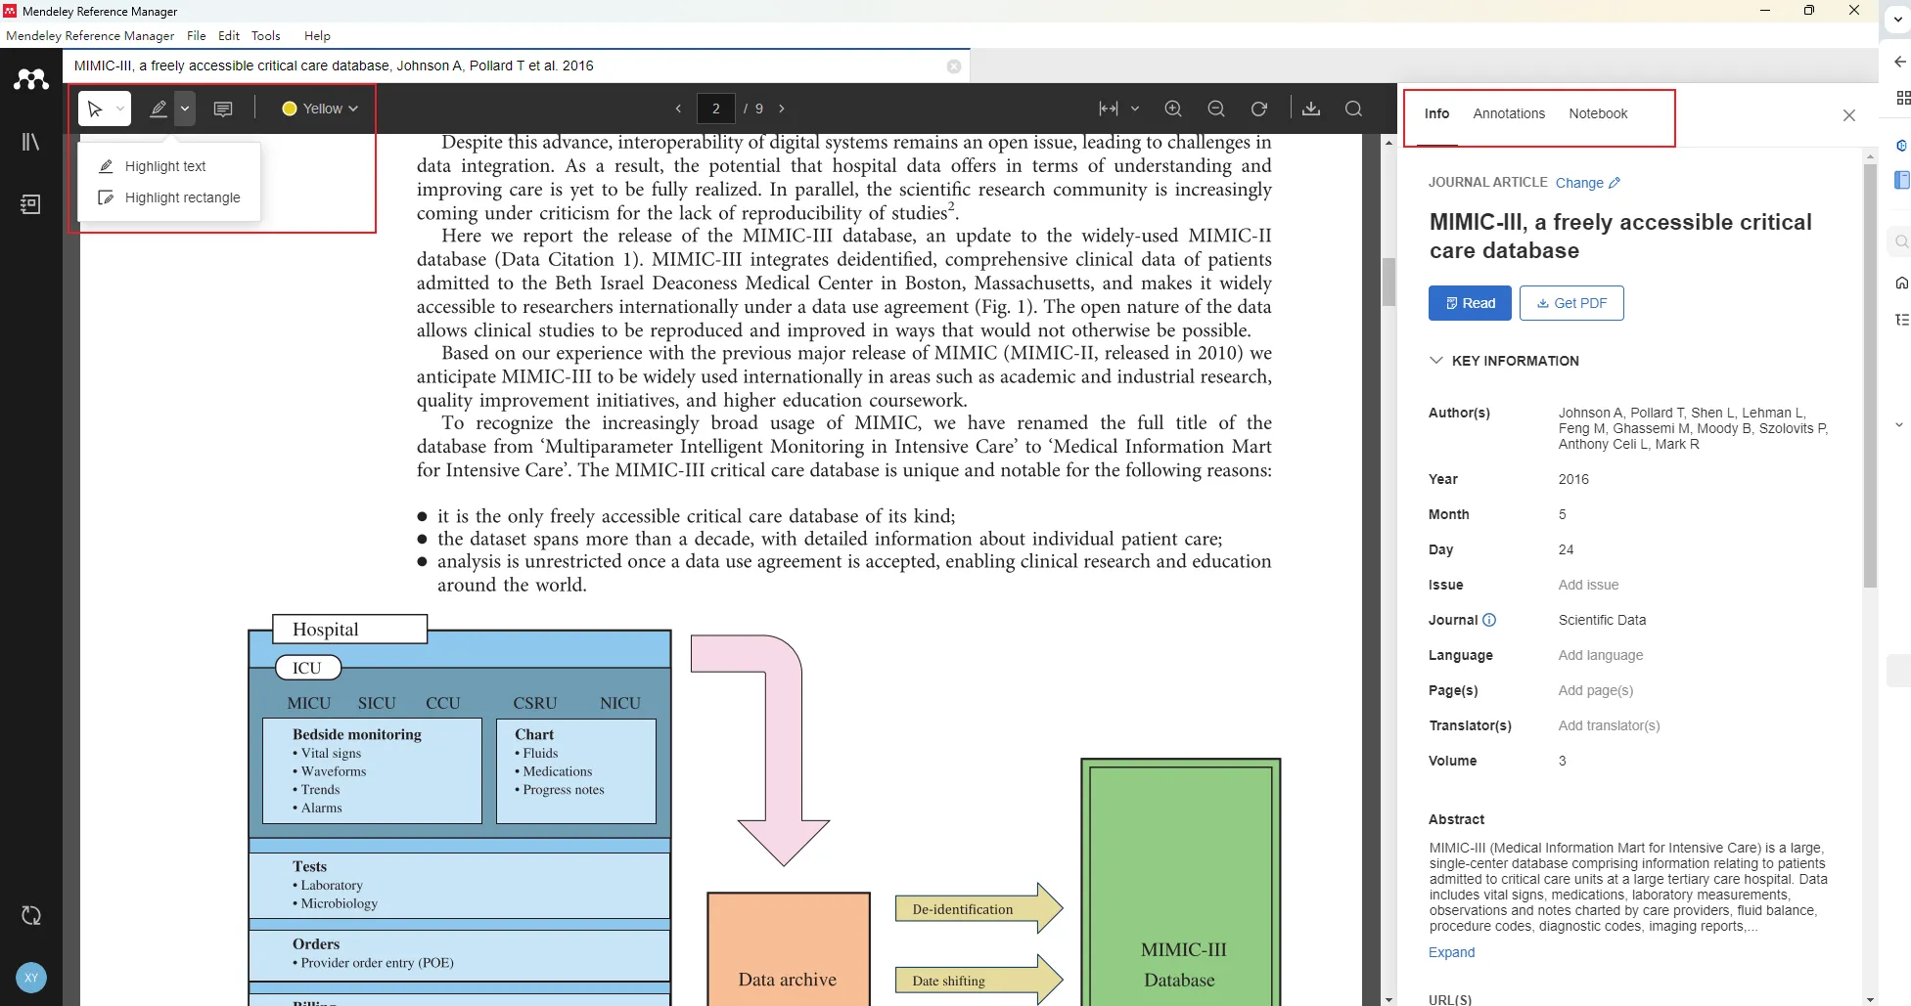1911x1006 pixels.
Task: Click the sticky note comment tool
Action: (223, 109)
